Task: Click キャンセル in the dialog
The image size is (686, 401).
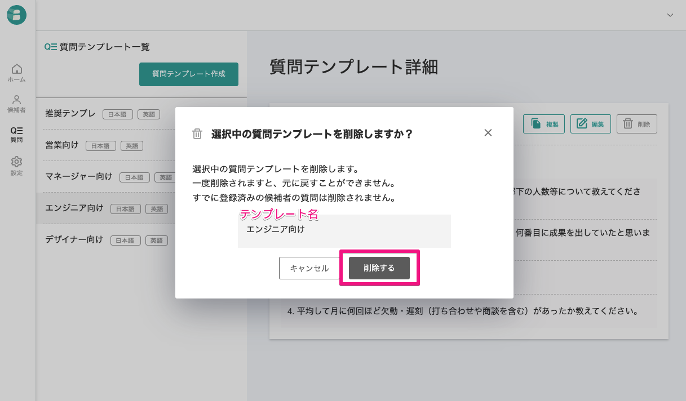Action: coord(309,268)
